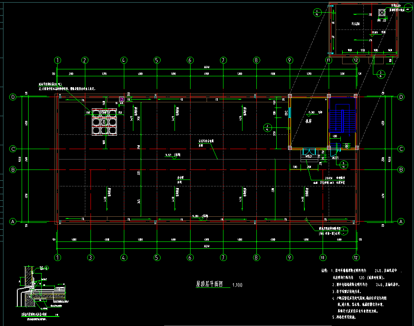Image resolution: width=414 pixels, height=326 pixels.
Task: Select axis bubble D on left side
Action: [13, 97]
